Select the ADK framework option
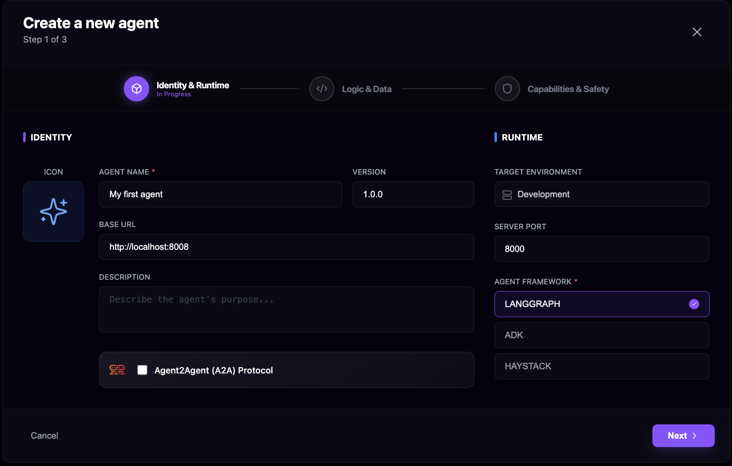The image size is (732, 466). [x=601, y=335]
